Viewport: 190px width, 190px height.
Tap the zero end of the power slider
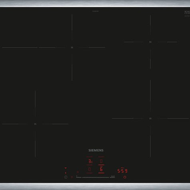[x=78, y=177]
